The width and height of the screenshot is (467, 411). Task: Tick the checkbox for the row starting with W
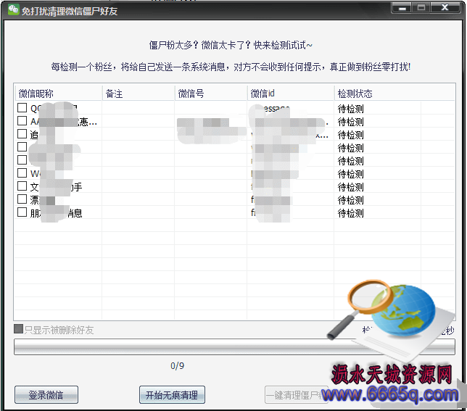[x=22, y=173]
